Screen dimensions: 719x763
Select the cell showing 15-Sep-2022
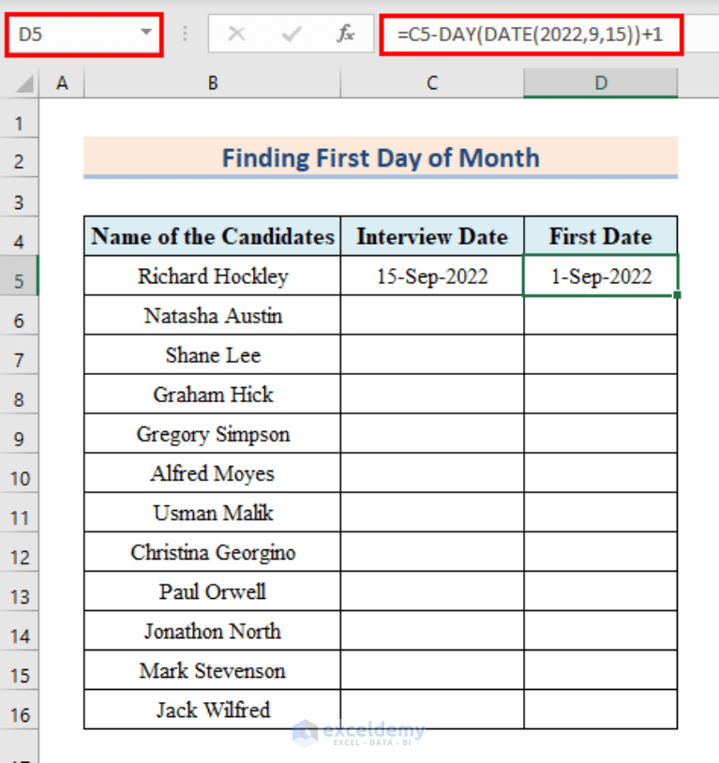pyautogui.click(x=431, y=276)
